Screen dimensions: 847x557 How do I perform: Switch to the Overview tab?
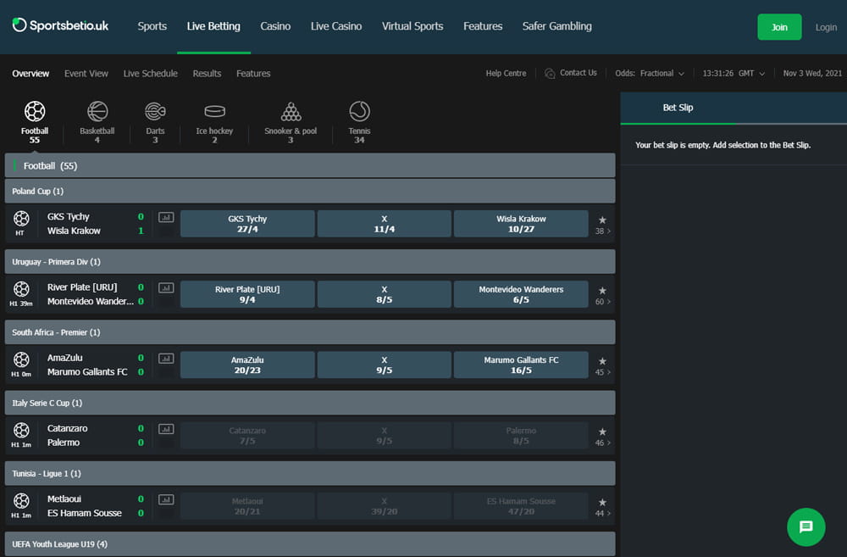(30, 74)
